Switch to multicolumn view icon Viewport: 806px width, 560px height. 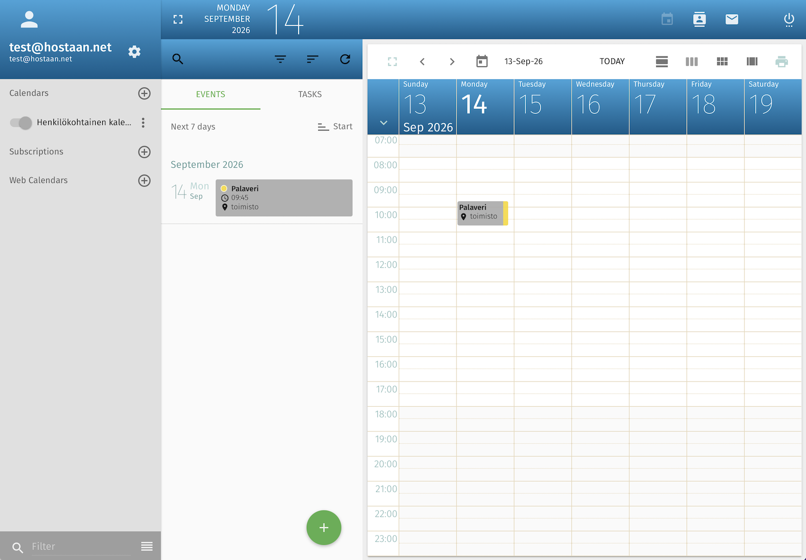point(752,61)
